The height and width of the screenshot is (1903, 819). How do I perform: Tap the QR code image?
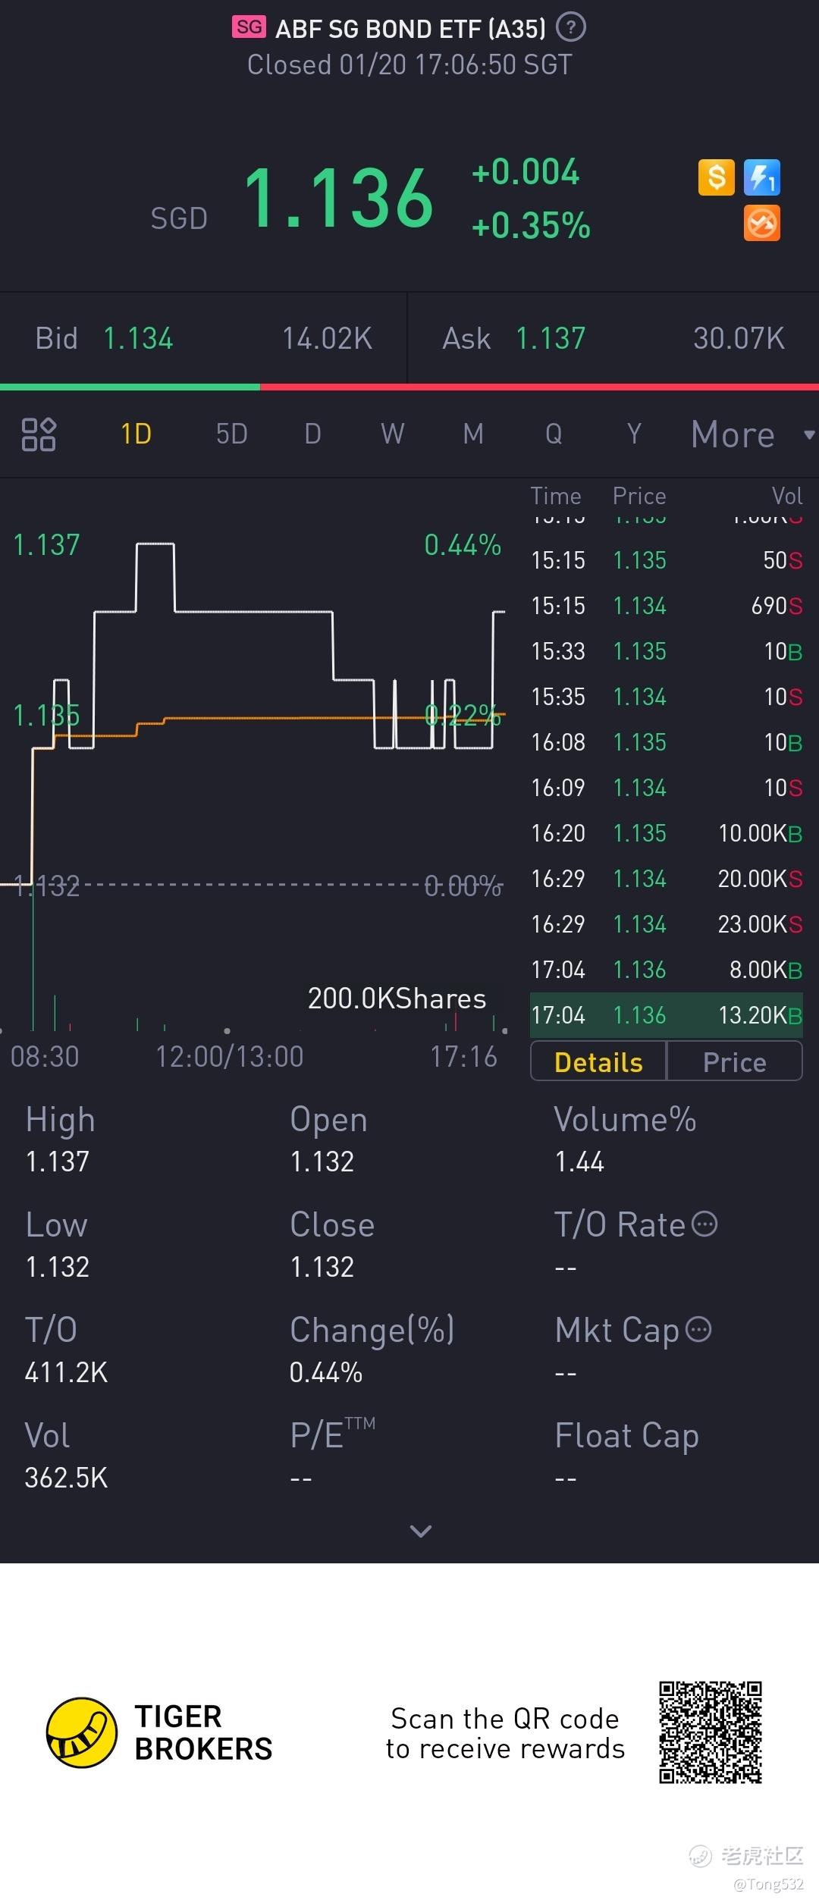711,1732
